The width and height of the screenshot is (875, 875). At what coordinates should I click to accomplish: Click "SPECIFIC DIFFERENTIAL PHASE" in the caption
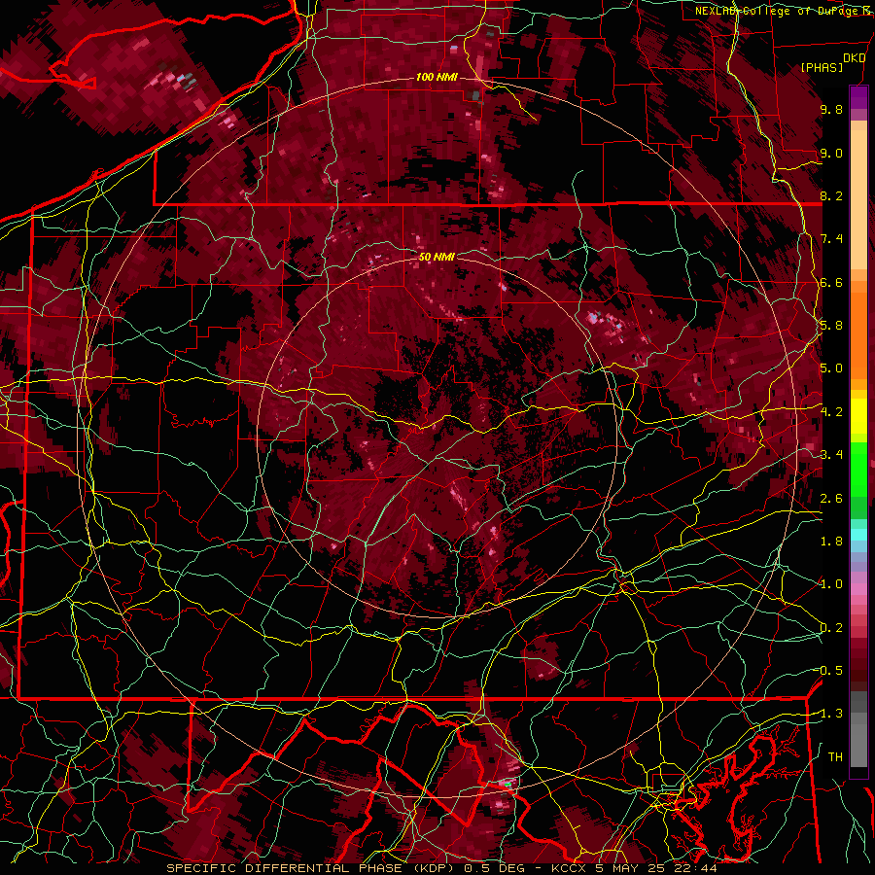pyautogui.click(x=284, y=868)
